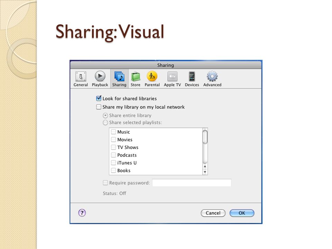Click the Cancel button

coord(213,213)
